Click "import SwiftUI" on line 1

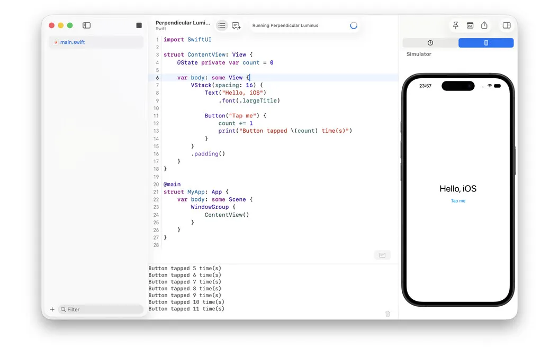pos(187,40)
